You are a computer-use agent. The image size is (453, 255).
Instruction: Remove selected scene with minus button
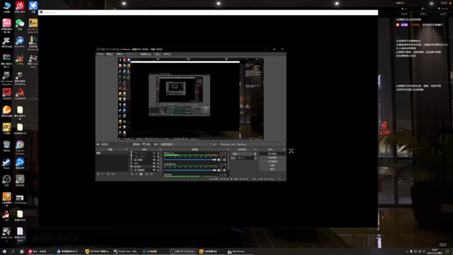103,174
